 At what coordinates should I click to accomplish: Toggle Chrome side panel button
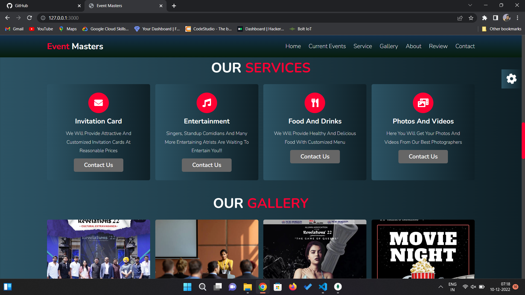coord(495,18)
